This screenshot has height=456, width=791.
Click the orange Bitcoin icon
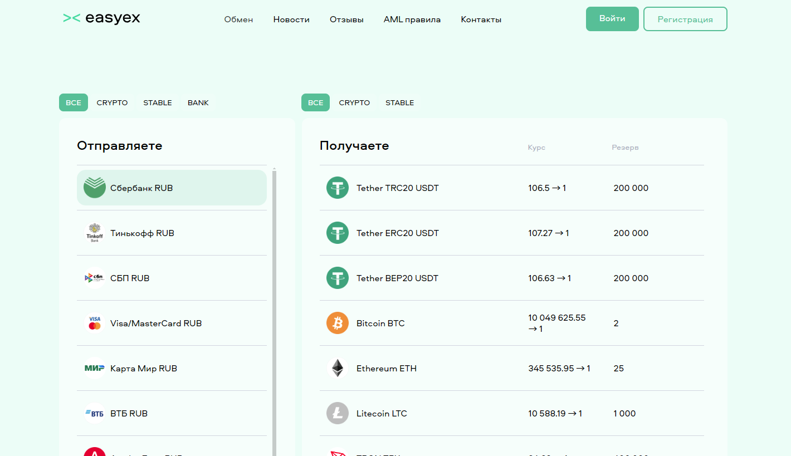point(338,323)
